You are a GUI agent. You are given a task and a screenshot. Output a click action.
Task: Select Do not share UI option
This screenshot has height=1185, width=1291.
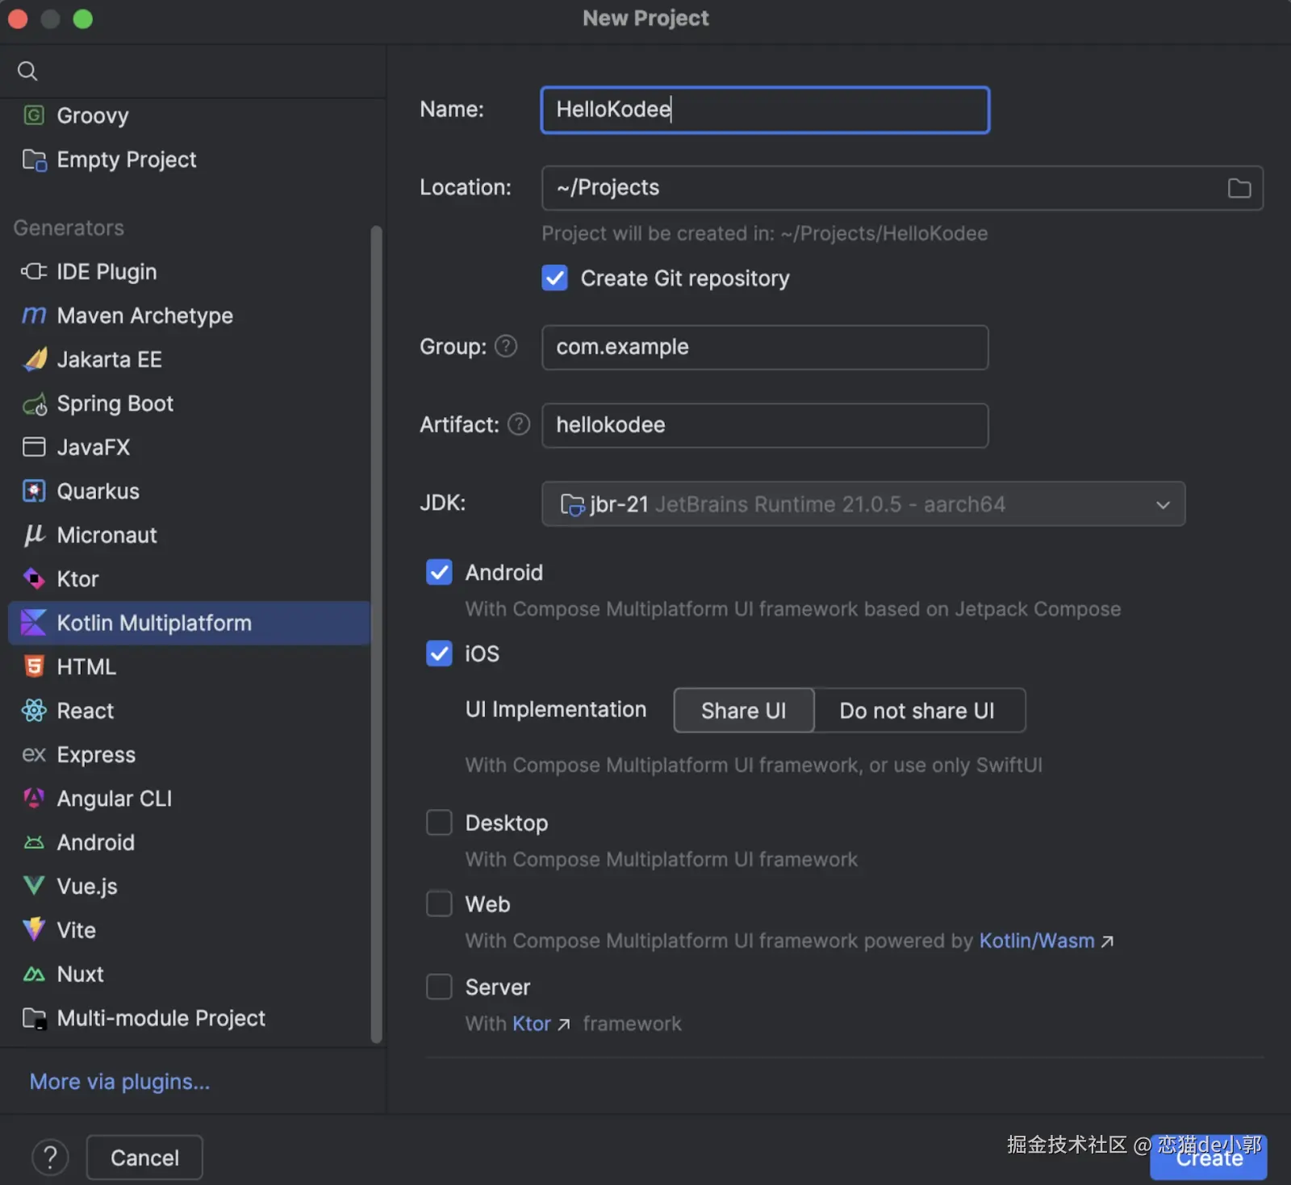click(x=917, y=711)
